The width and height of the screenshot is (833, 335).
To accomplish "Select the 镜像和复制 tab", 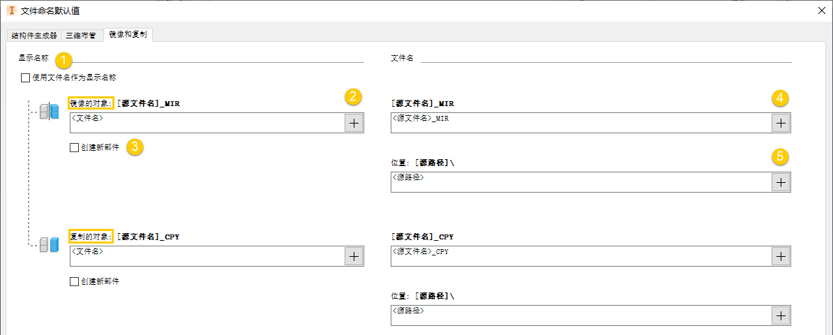I will (128, 34).
